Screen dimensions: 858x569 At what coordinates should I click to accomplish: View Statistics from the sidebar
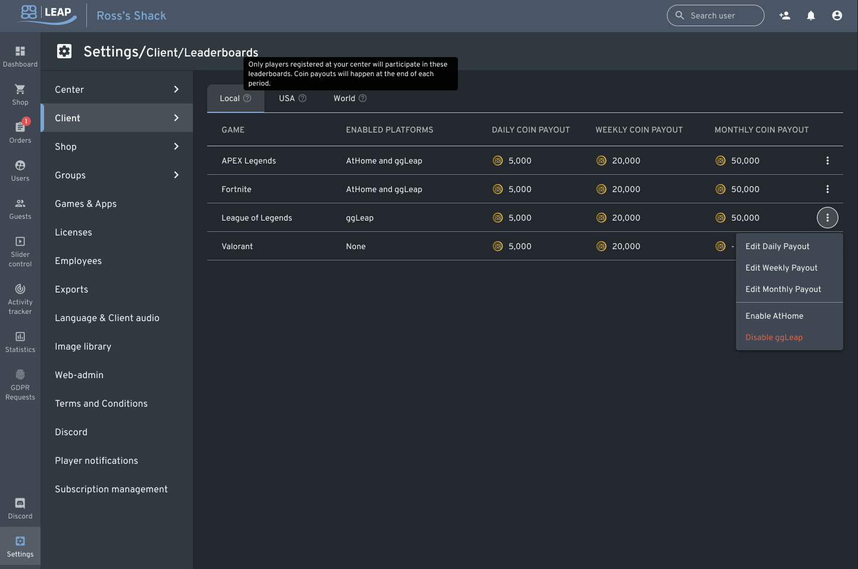point(20,341)
